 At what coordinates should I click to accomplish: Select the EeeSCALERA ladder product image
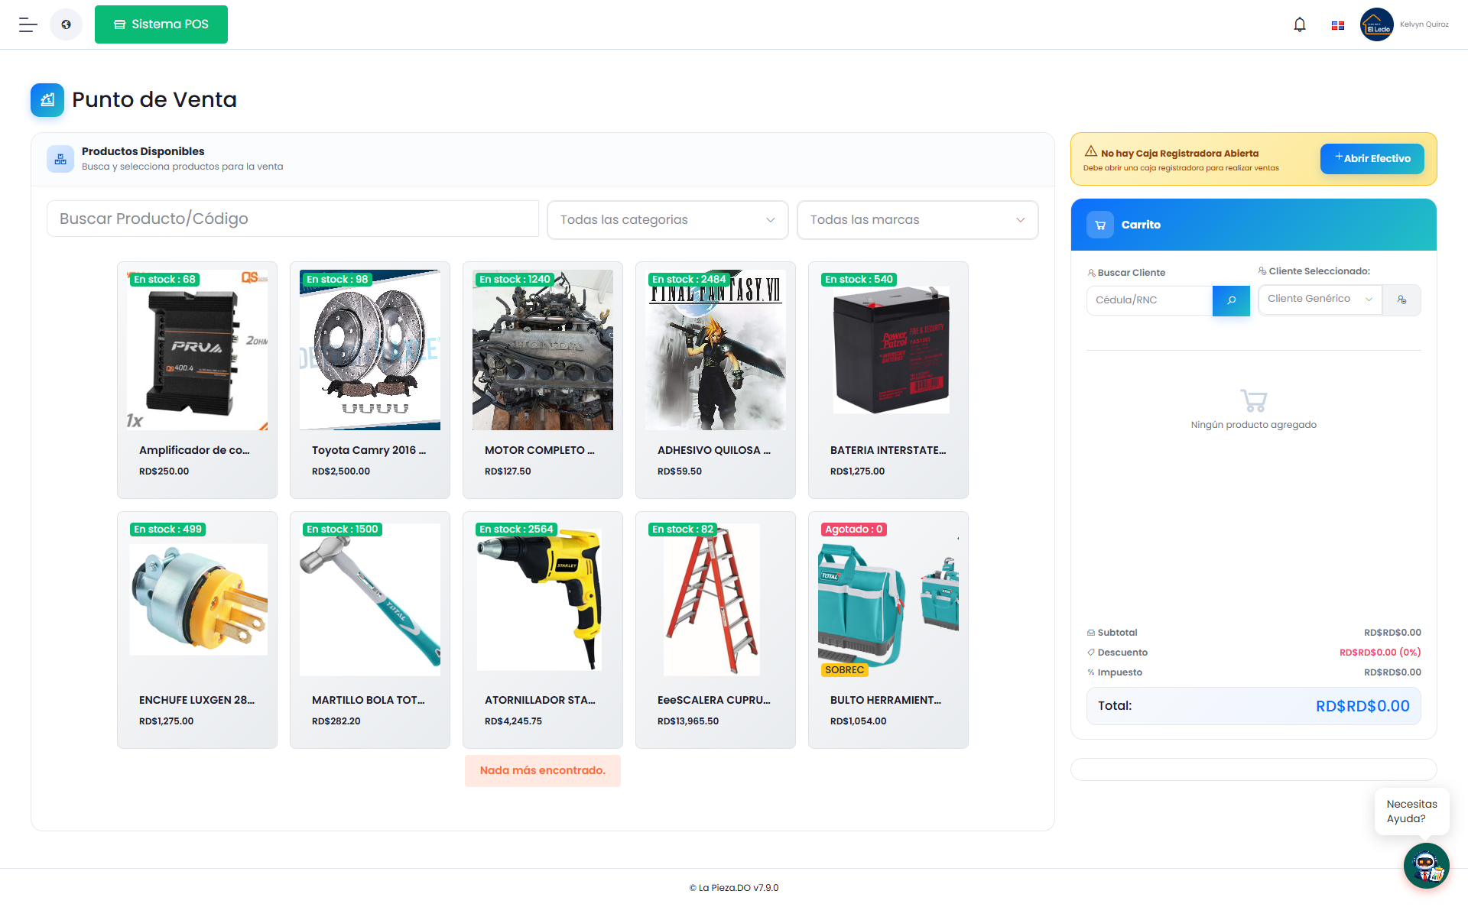pos(712,600)
